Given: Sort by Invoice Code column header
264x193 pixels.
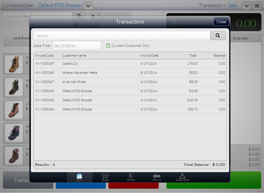Looking at the screenshot, I should 44,55.
